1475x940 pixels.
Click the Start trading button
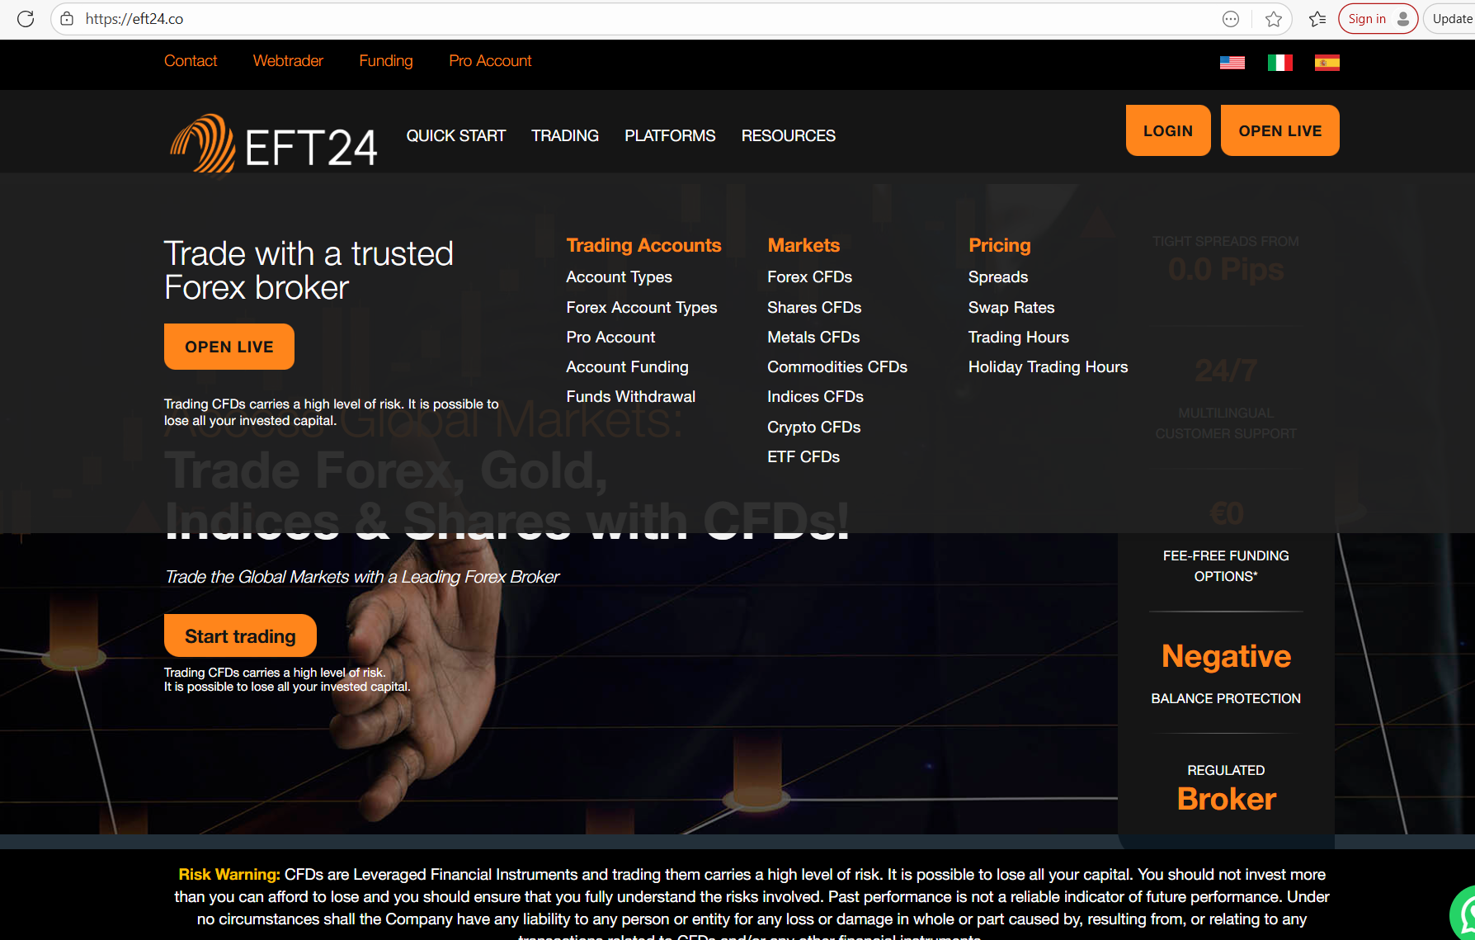[x=240, y=635]
